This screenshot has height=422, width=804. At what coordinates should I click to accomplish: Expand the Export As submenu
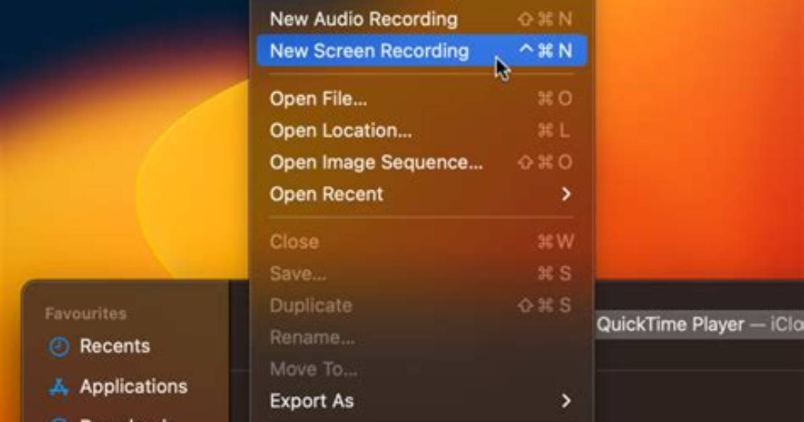pos(421,400)
